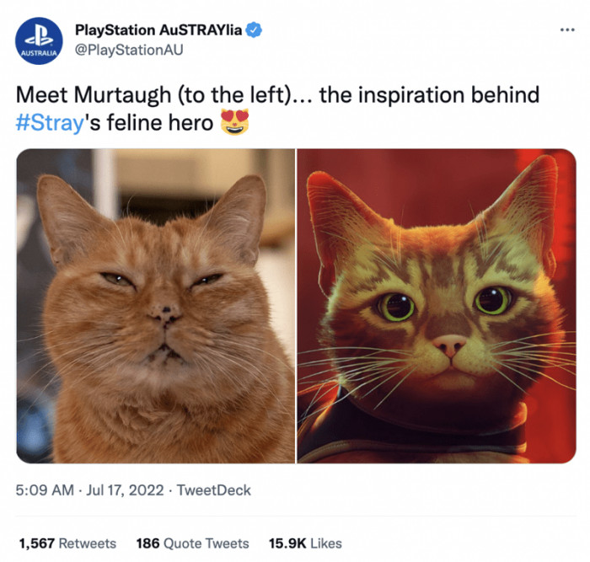View the 15.9K Likes list
Image resolution: width=590 pixels, height=562 pixels.
point(305,543)
